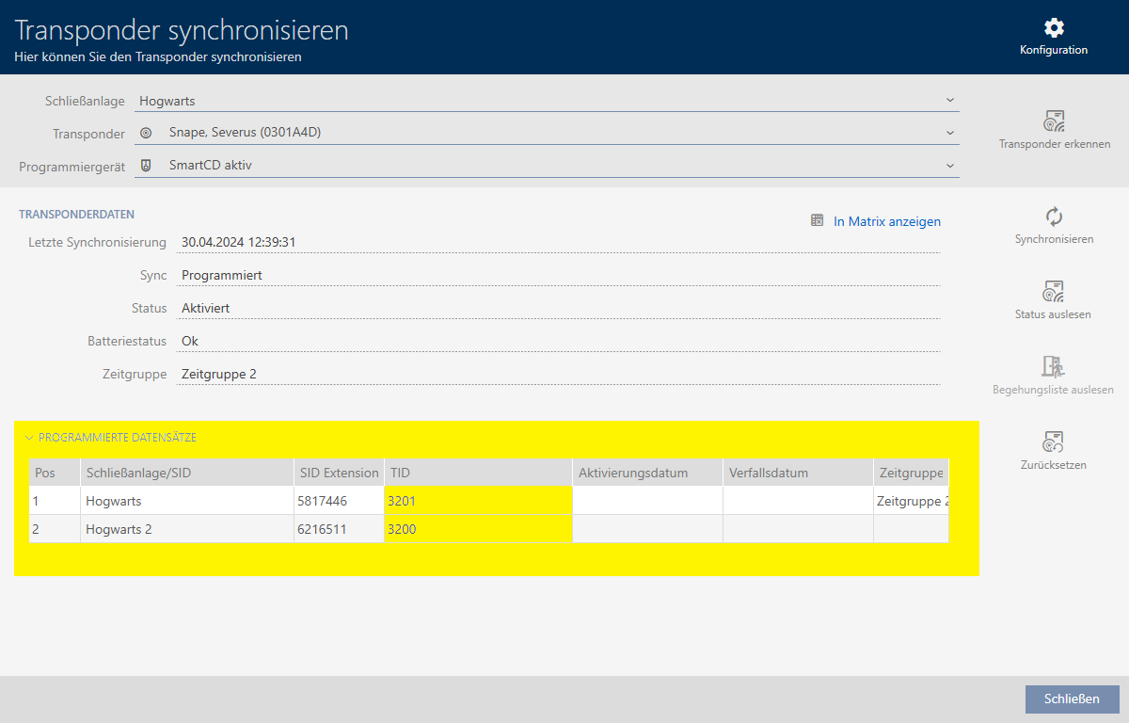Collapse the Programmierte Datensätze section

[x=29, y=438]
